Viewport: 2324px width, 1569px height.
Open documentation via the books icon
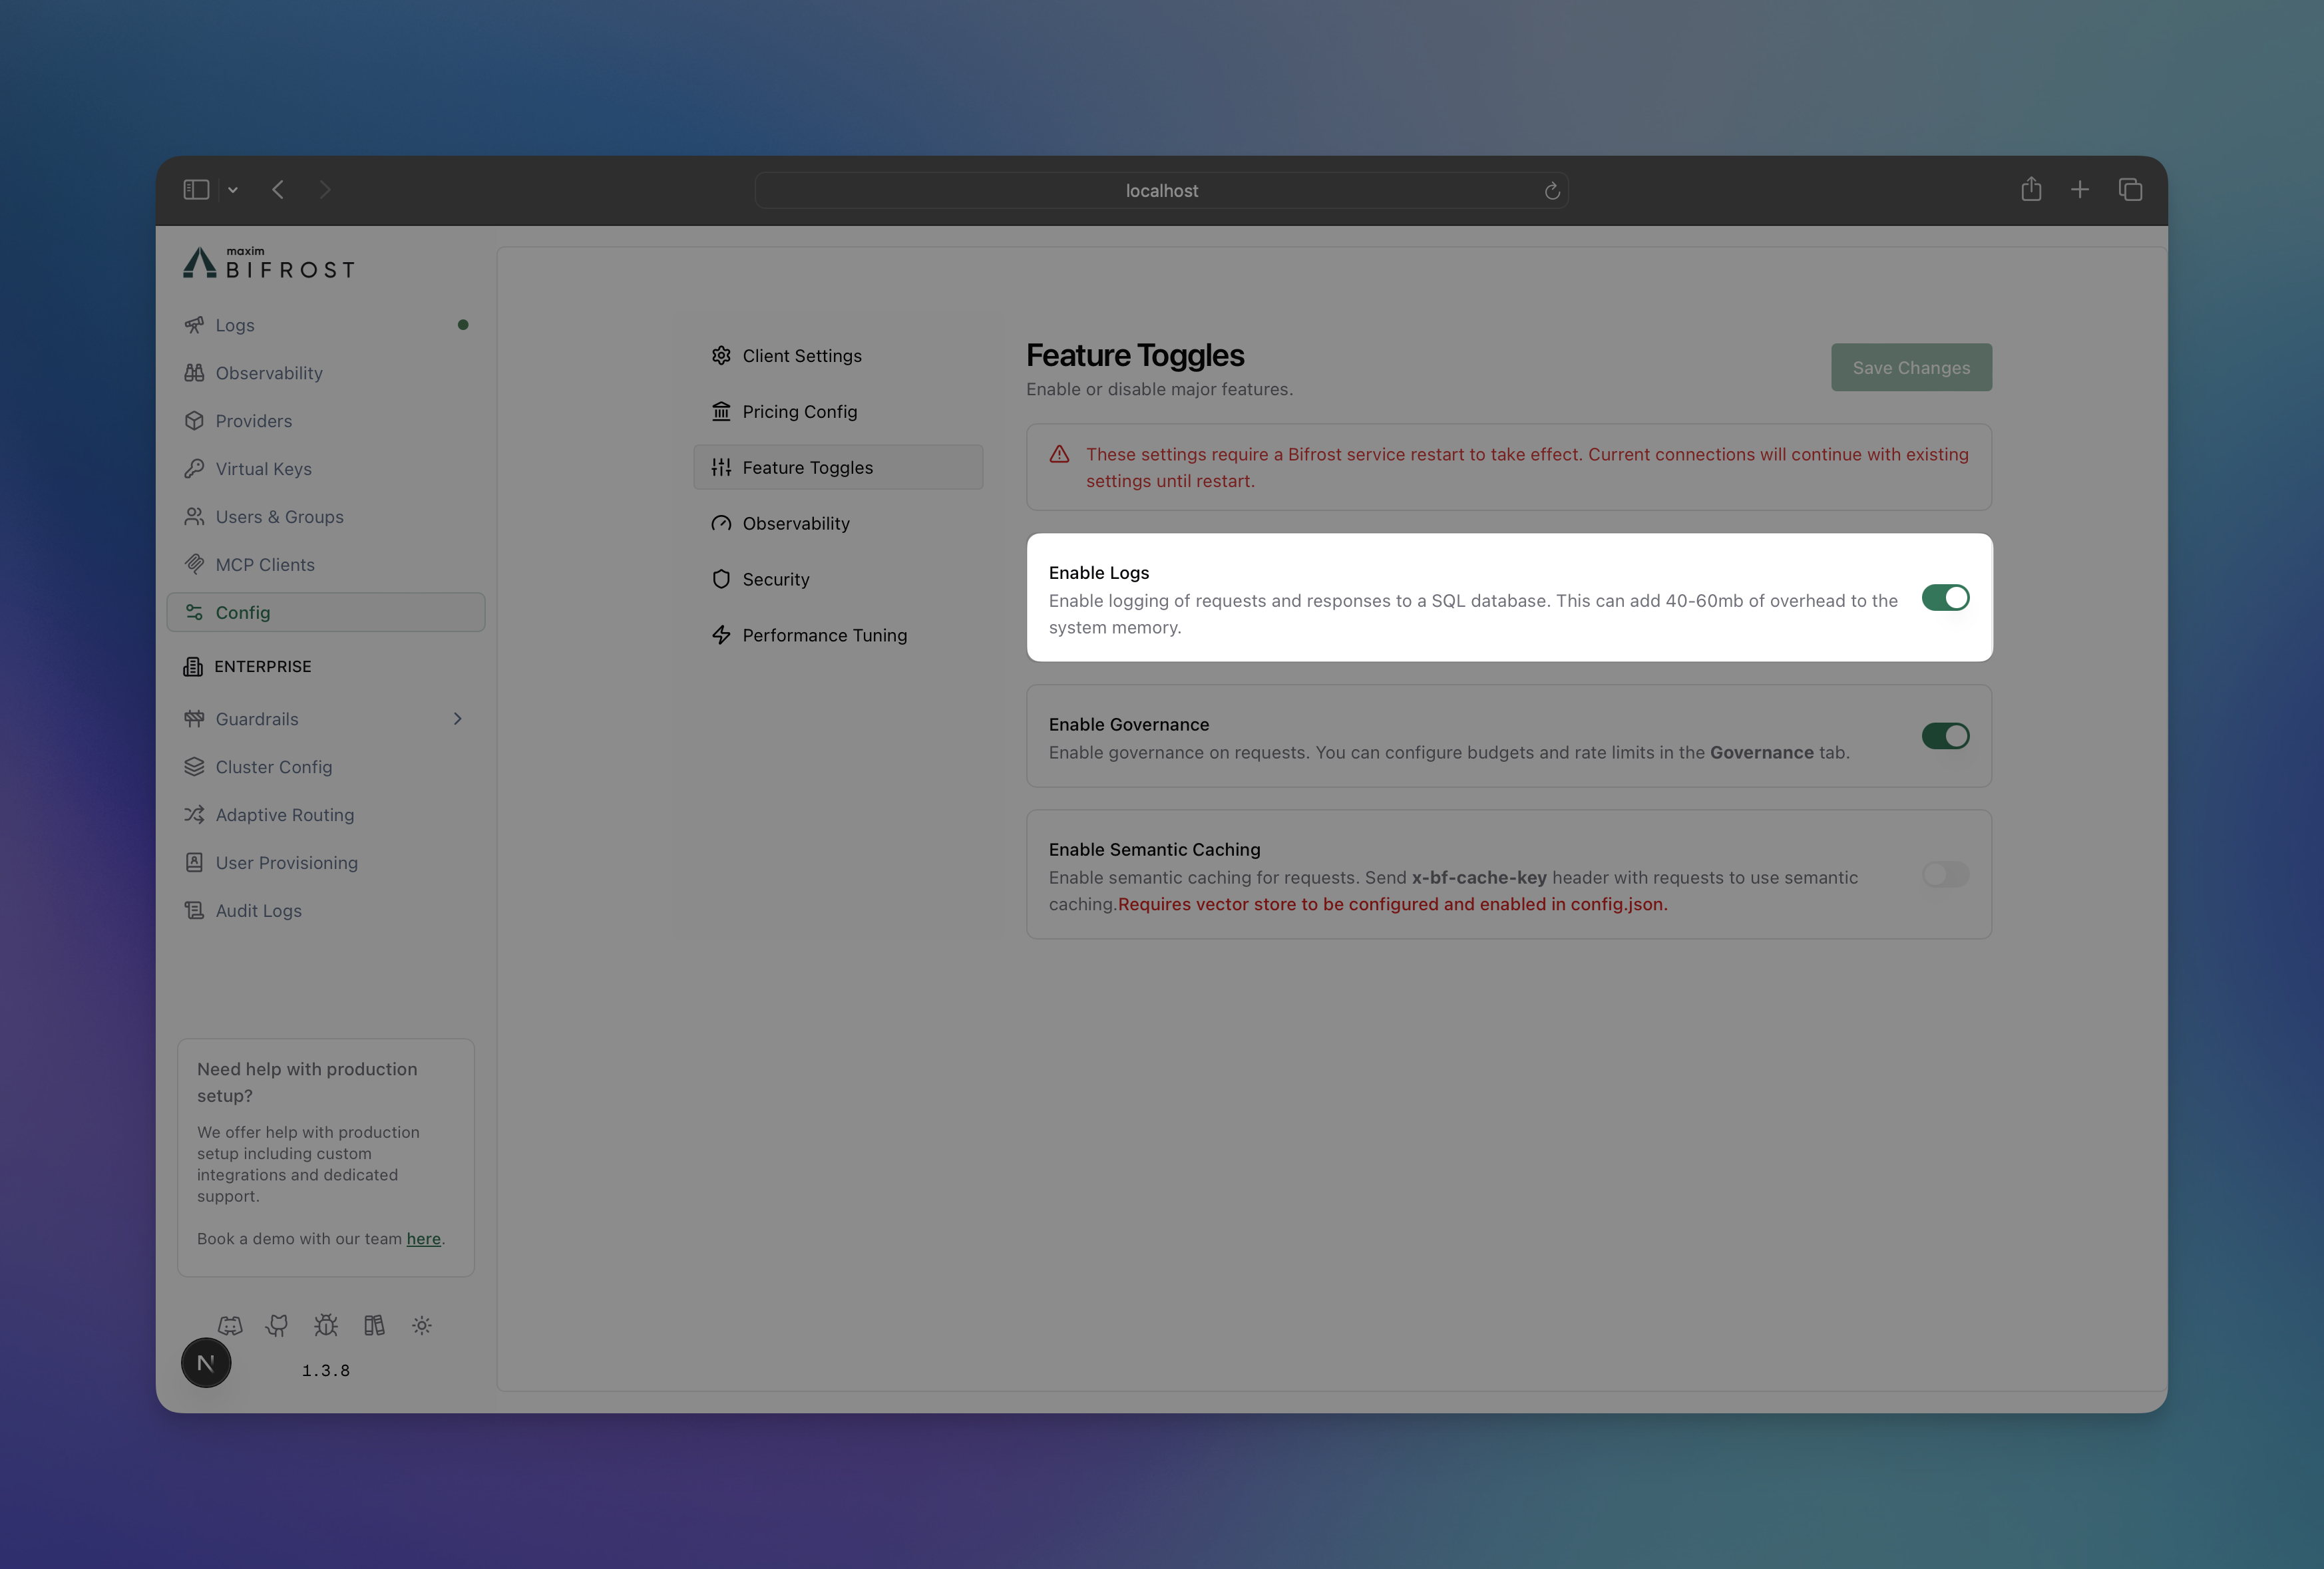click(x=374, y=1326)
